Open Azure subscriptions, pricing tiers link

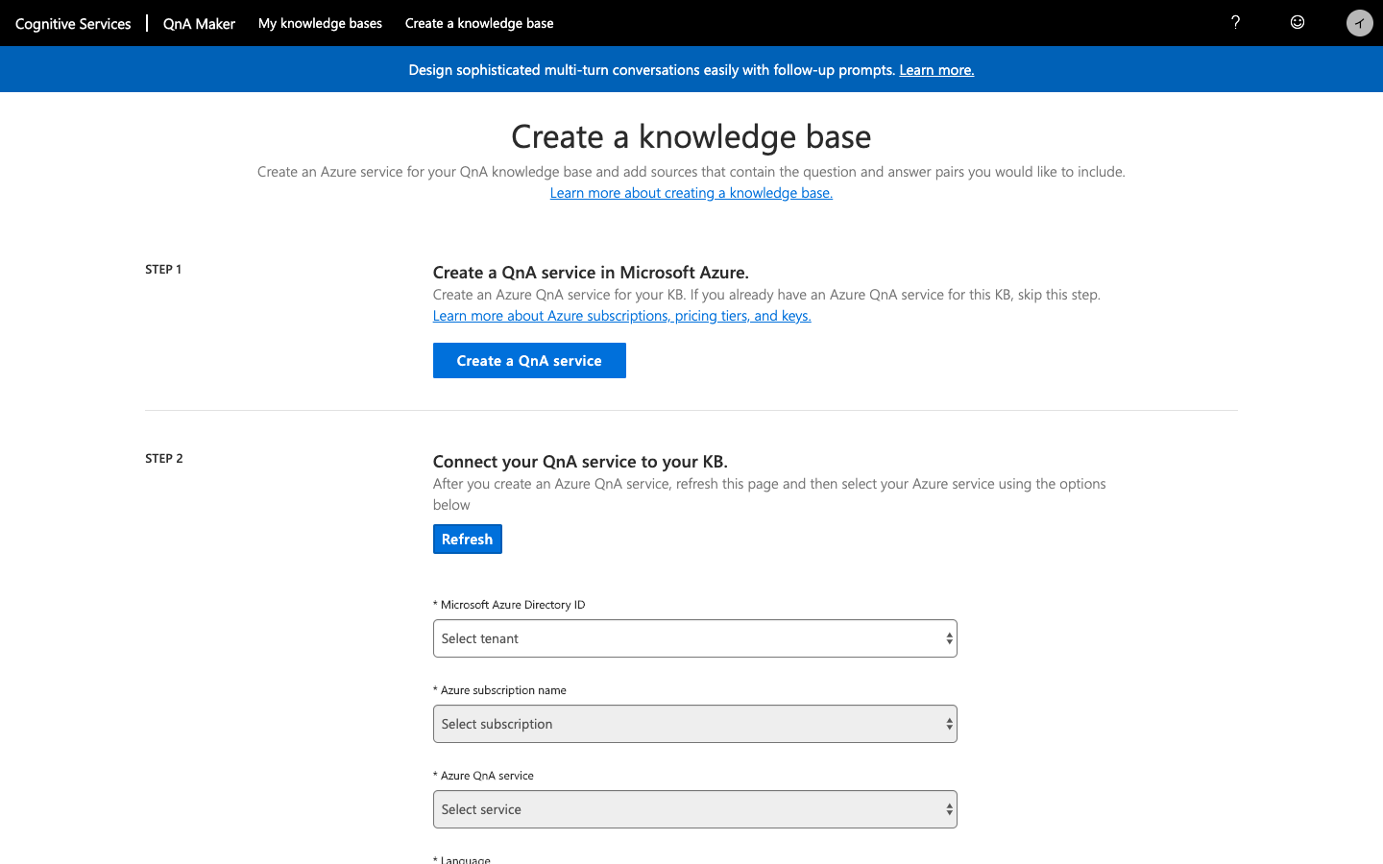pyautogui.click(x=621, y=316)
